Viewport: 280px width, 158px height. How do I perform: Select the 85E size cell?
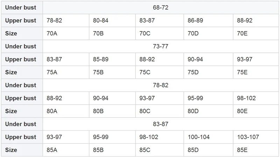[256, 150]
